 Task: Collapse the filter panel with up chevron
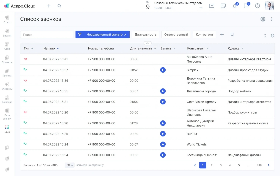[148, 43]
